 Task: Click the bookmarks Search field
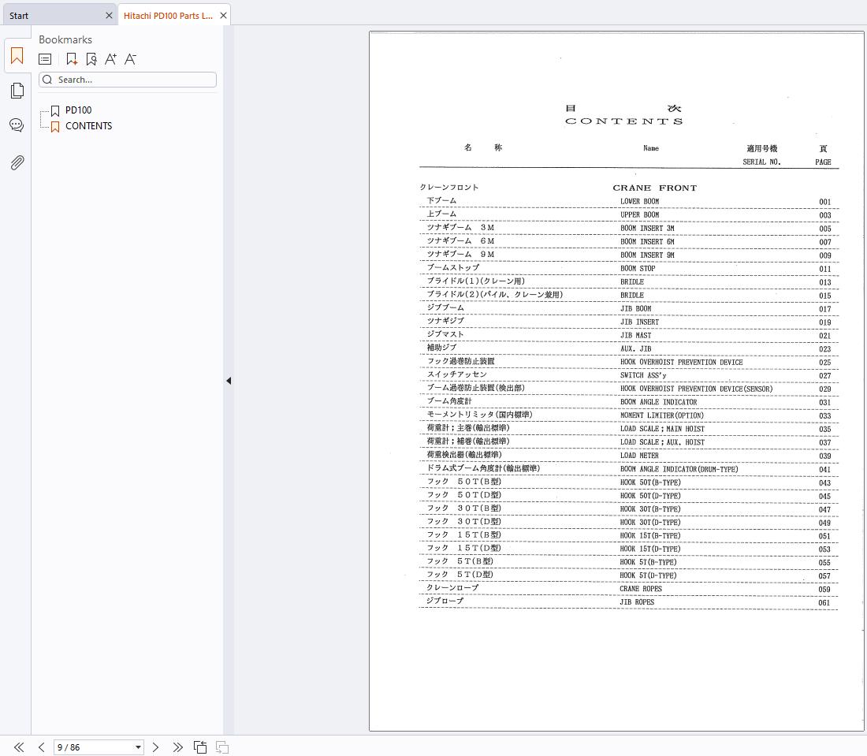(x=128, y=80)
